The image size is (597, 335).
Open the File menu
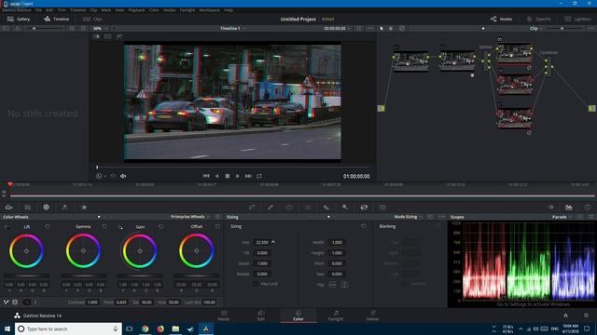pyautogui.click(x=38, y=10)
